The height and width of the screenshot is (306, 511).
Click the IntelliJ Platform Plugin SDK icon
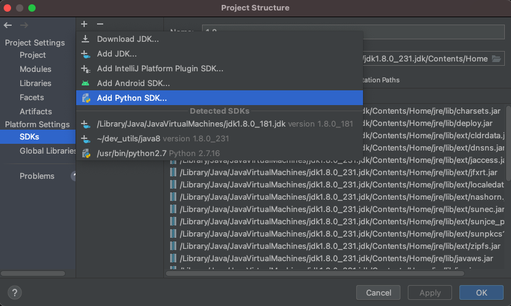point(85,68)
